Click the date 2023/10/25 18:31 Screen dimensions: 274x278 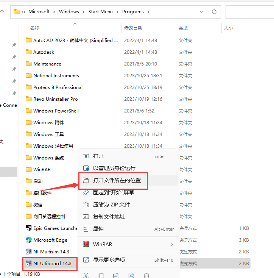pos(143,76)
